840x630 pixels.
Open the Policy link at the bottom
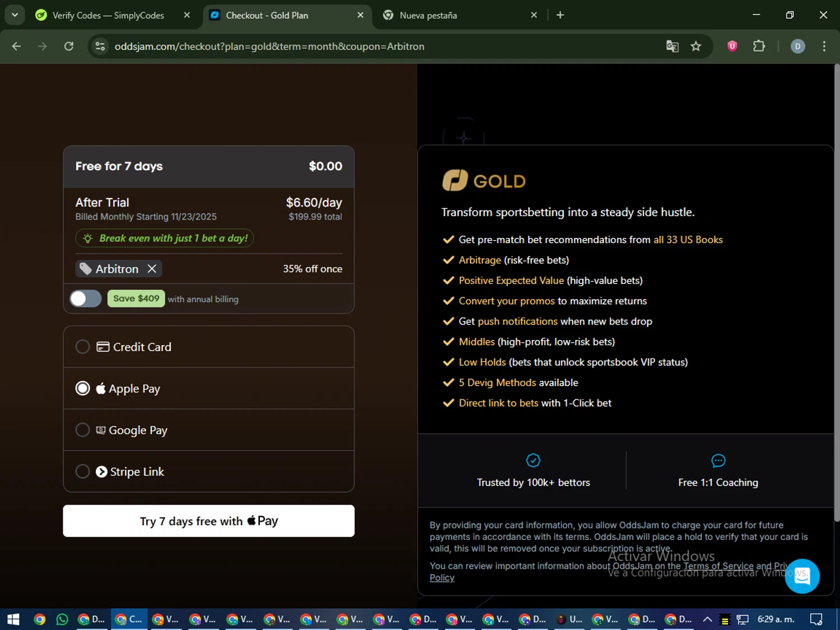pyautogui.click(x=442, y=577)
